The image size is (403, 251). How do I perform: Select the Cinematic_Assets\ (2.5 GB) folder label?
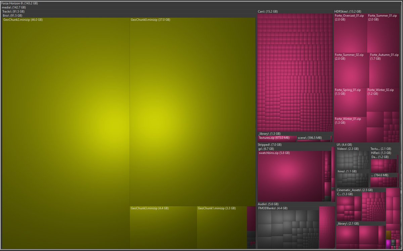355,190
